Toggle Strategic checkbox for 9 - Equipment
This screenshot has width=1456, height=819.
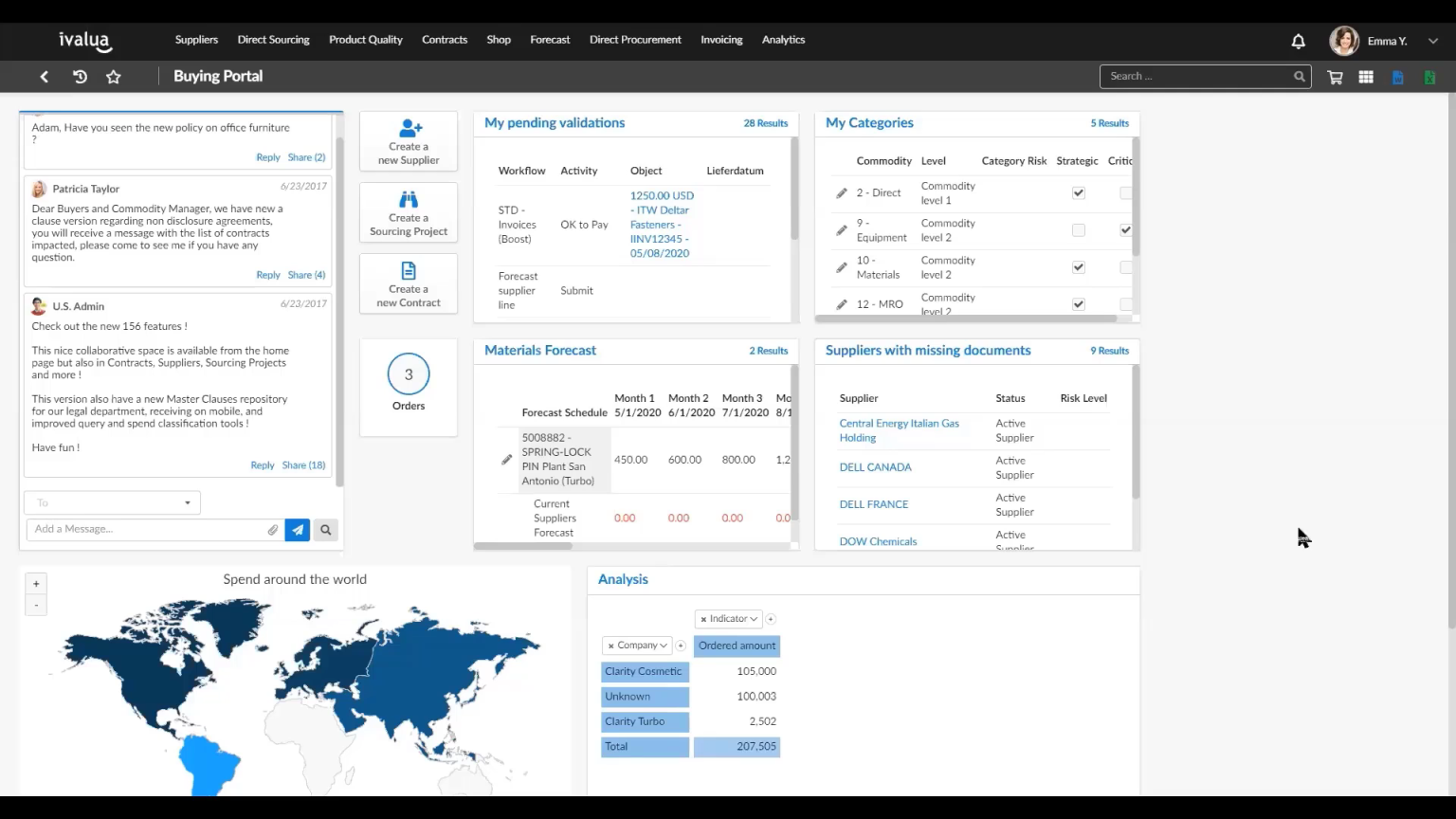coord(1078,229)
